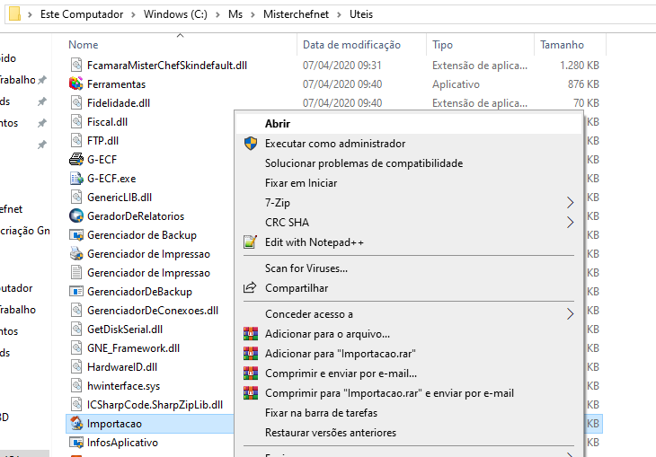Expand the Conceder acesso a submenu arrow

click(570, 314)
